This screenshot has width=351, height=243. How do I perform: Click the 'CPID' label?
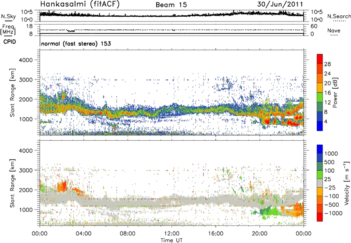10,42
